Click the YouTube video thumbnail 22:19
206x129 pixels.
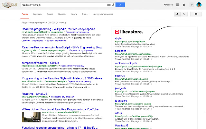coord(31,117)
